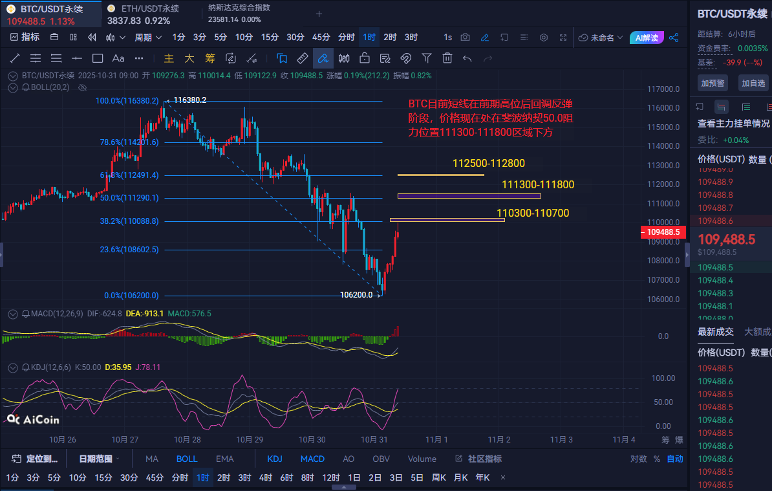Toggle the MACD indicator on the chart
Screen dimensions: 772x491
pyautogui.click(x=312, y=459)
